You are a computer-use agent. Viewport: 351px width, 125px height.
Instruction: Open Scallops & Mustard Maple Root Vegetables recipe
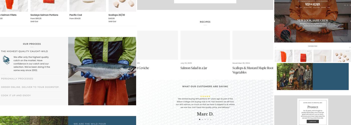tap(253, 70)
